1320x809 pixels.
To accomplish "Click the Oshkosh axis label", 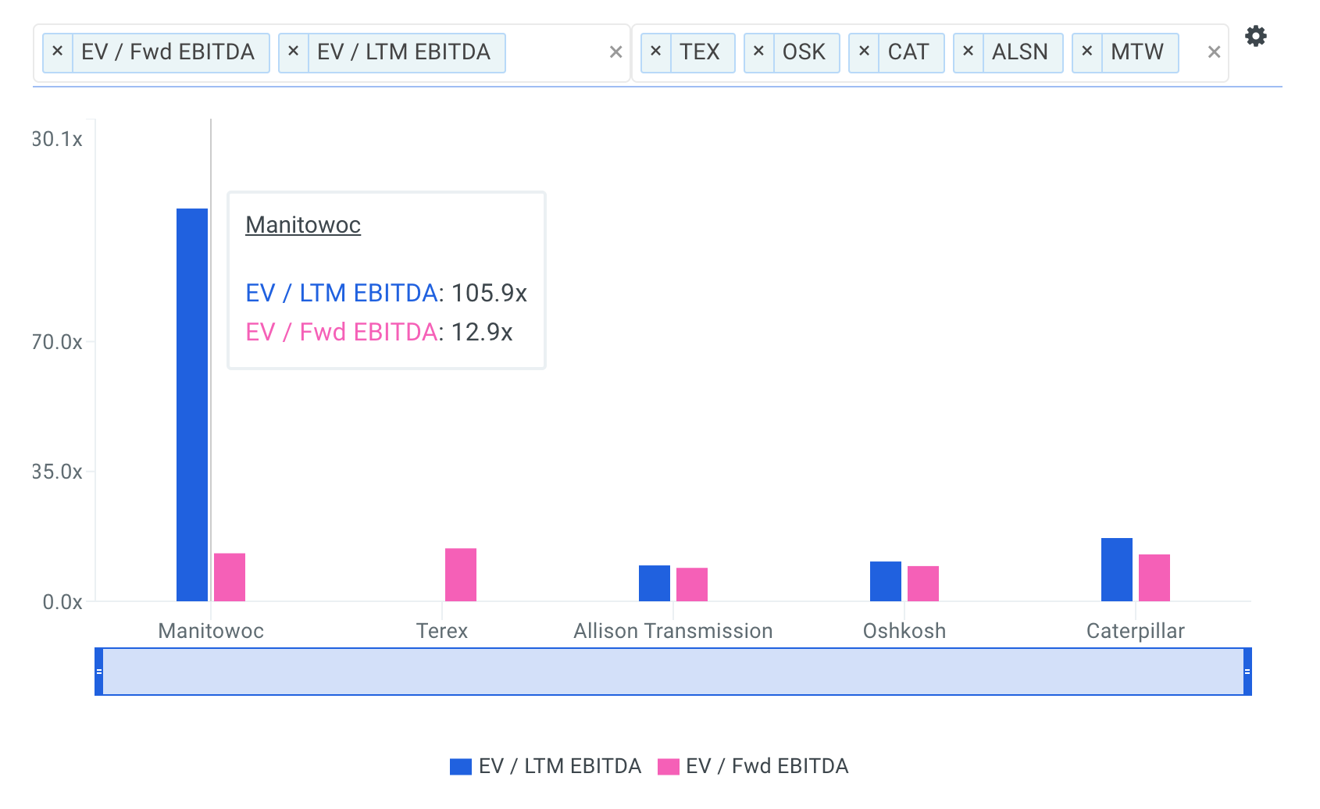I will [x=904, y=631].
